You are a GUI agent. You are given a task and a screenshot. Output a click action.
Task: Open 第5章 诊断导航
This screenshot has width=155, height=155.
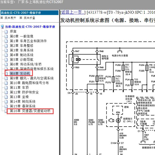coord(21,60)
